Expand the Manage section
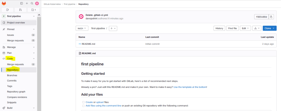This screenshot has width=281, height=111. [34, 47]
